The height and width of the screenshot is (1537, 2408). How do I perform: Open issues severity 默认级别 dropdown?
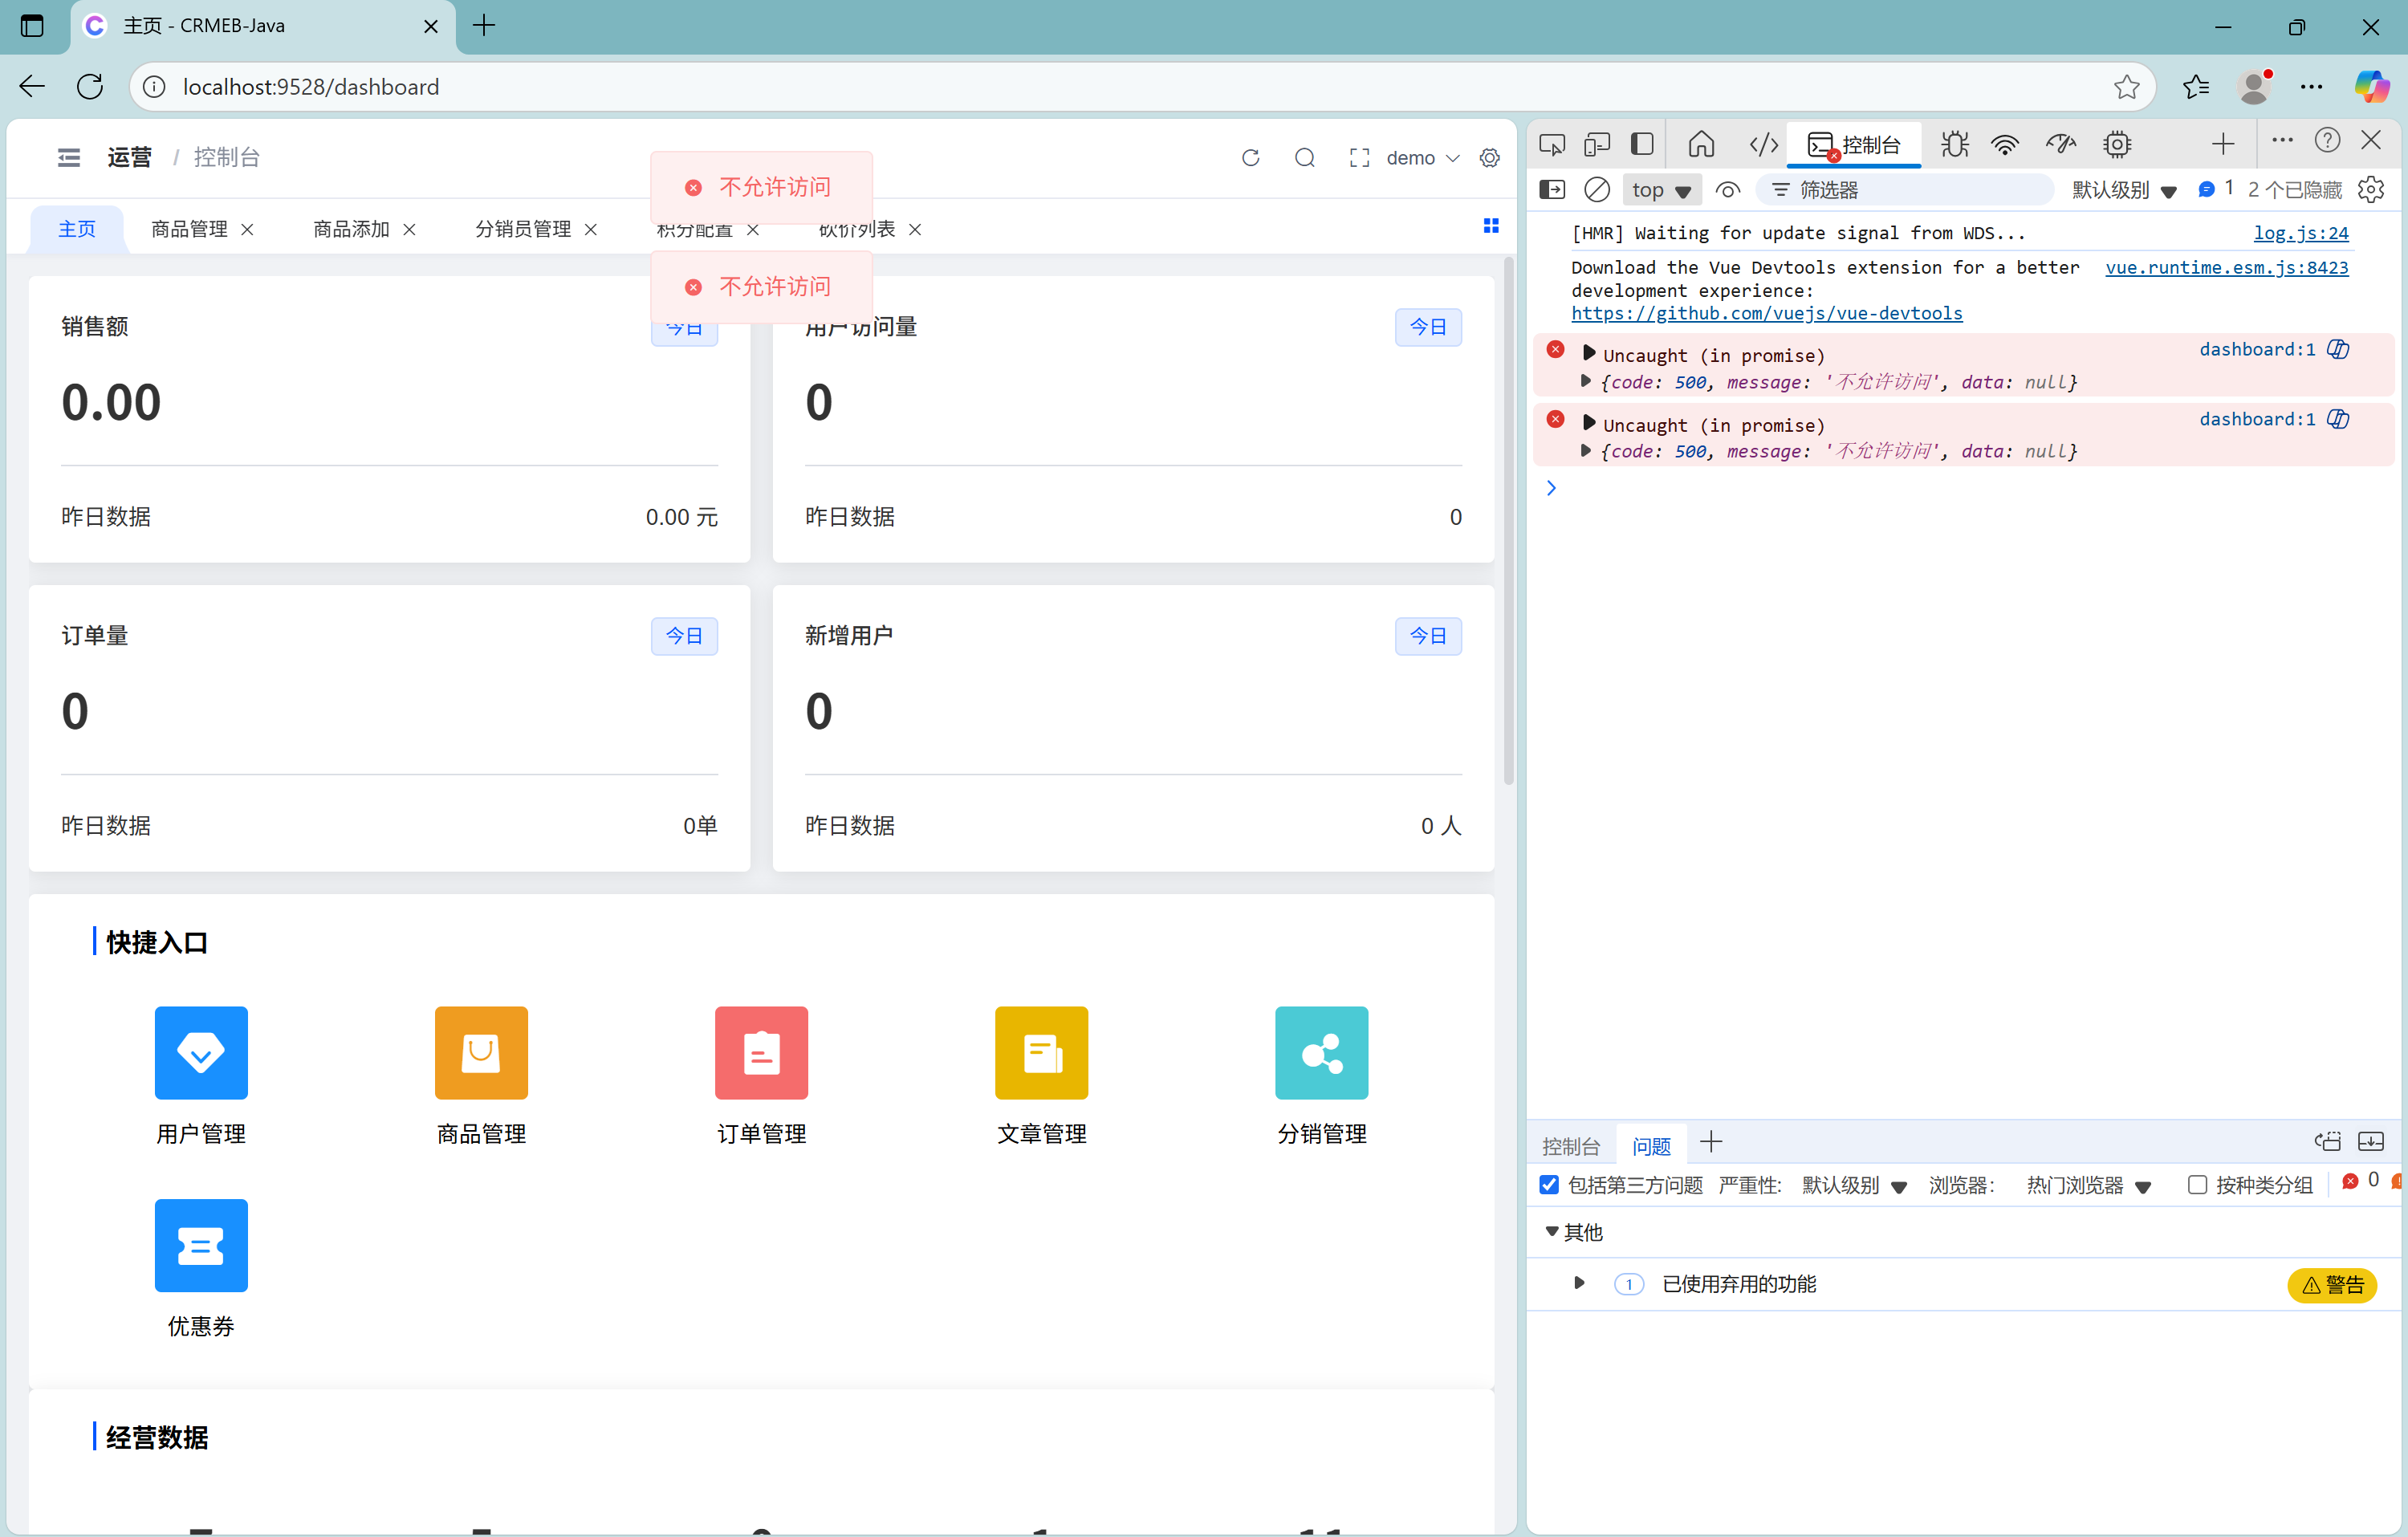point(1854,1185)
